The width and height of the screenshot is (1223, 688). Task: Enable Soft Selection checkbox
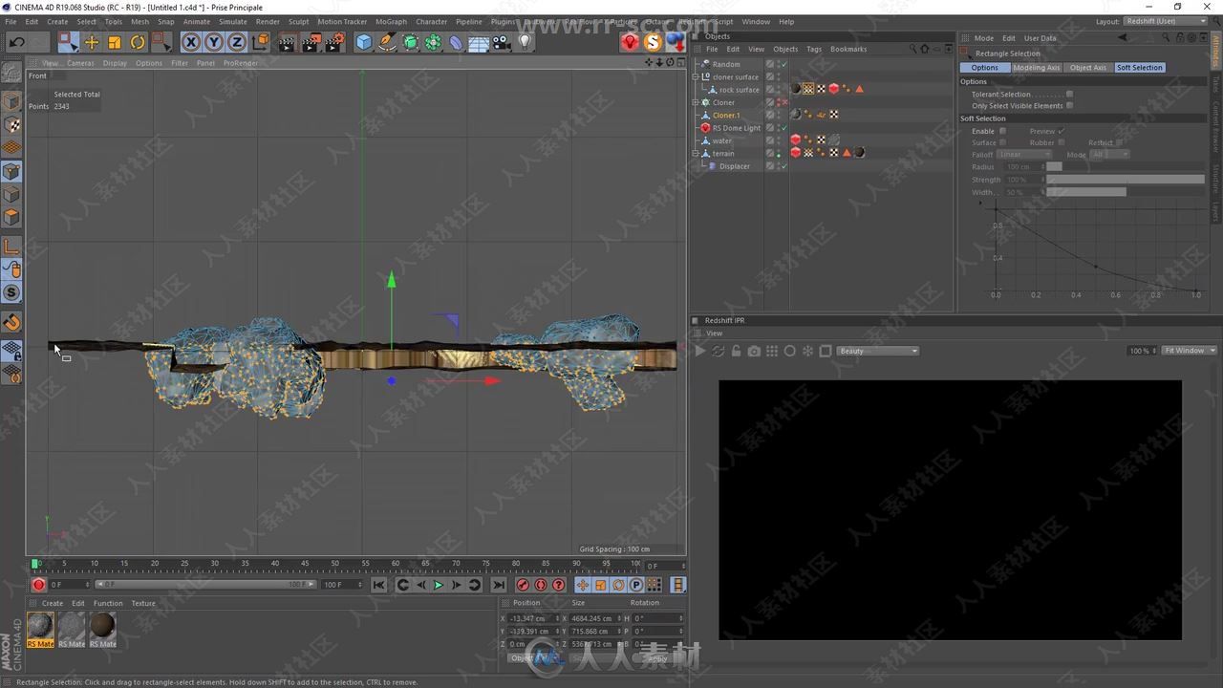click(1002, 131)
